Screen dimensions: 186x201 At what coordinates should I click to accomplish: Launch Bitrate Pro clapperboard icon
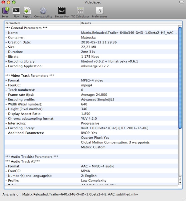point(62,10)
